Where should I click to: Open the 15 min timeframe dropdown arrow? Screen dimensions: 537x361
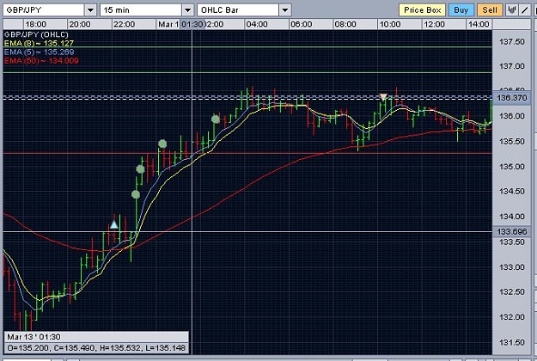187,10
